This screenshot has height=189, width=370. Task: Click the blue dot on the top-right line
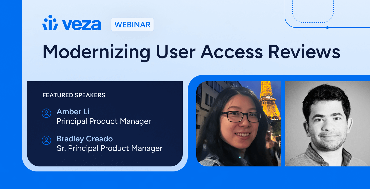click(x=327, y=28)
